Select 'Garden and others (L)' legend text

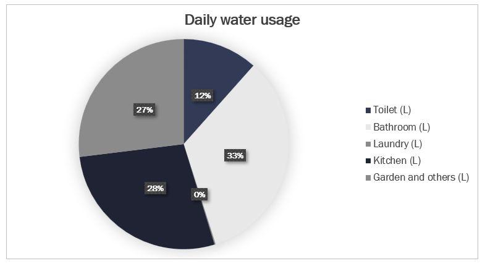point(421,178)
